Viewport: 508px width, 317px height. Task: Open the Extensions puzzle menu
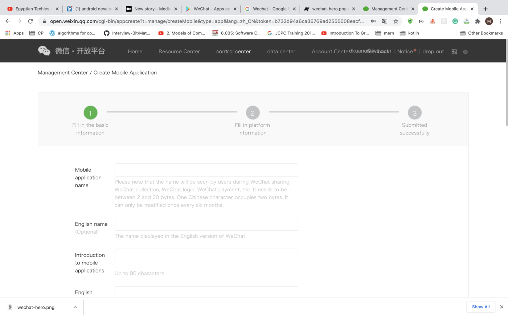pyautogui.click(x=478, y=21)
